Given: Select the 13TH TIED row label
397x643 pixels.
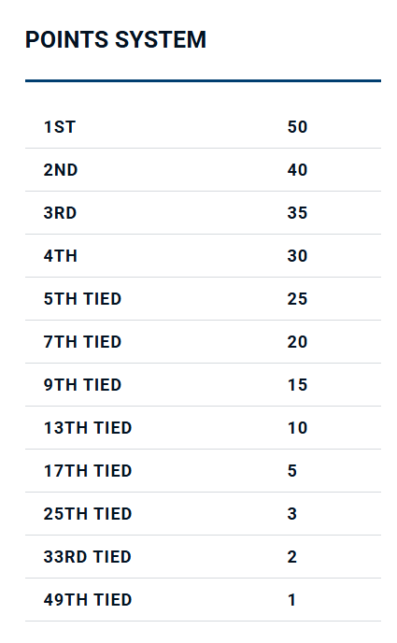Looking at the screenshot, I should [x=88, y=428].
